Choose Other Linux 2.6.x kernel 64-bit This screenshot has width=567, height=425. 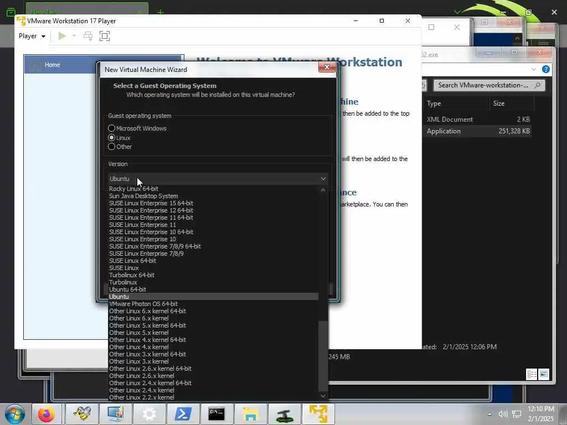coord(213,369)
